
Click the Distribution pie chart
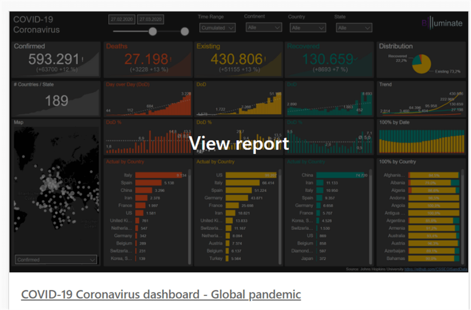click(x=422, y=64)
